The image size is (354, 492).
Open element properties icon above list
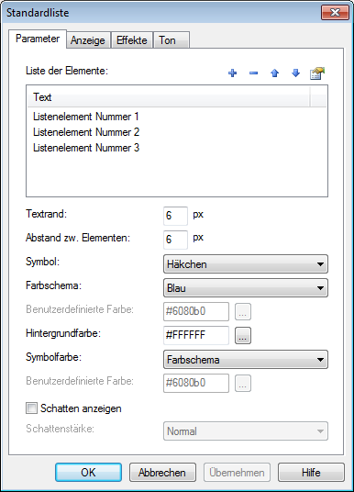pyautogui.click(x=317, y=73)
